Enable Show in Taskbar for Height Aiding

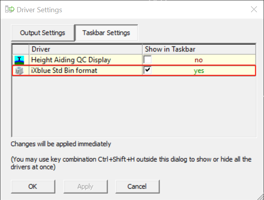click(x=148, y=60)
